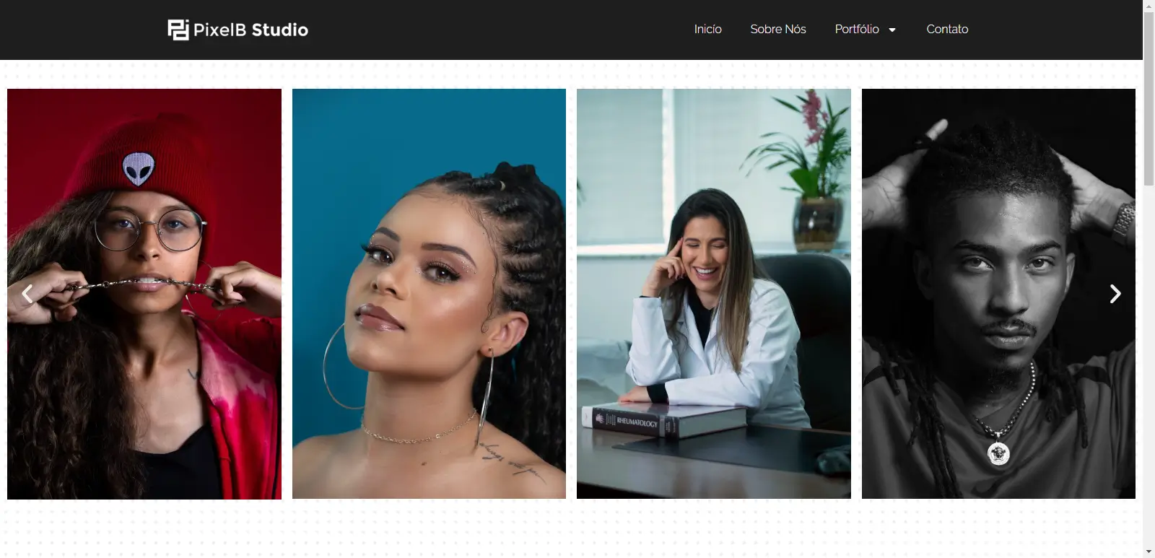Click the Rheumatology book in photo

[x=664, y=422]
